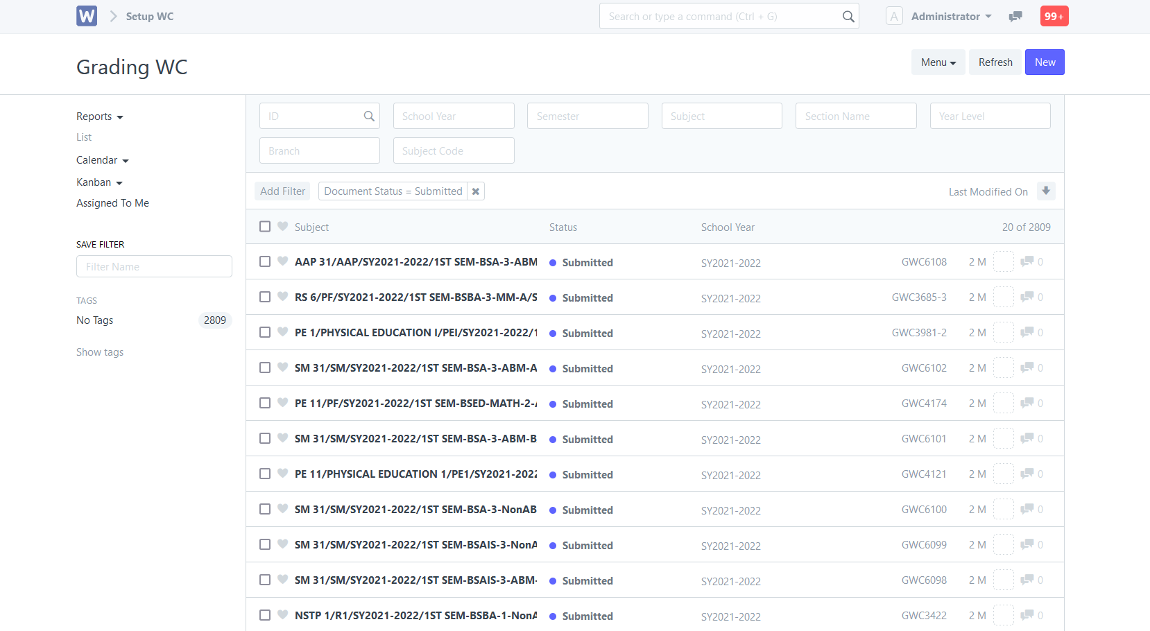The image size is (1150, 631).
Task: Like the NSTP 1/R1 row heart icon
Action: [x=282, y=615]
